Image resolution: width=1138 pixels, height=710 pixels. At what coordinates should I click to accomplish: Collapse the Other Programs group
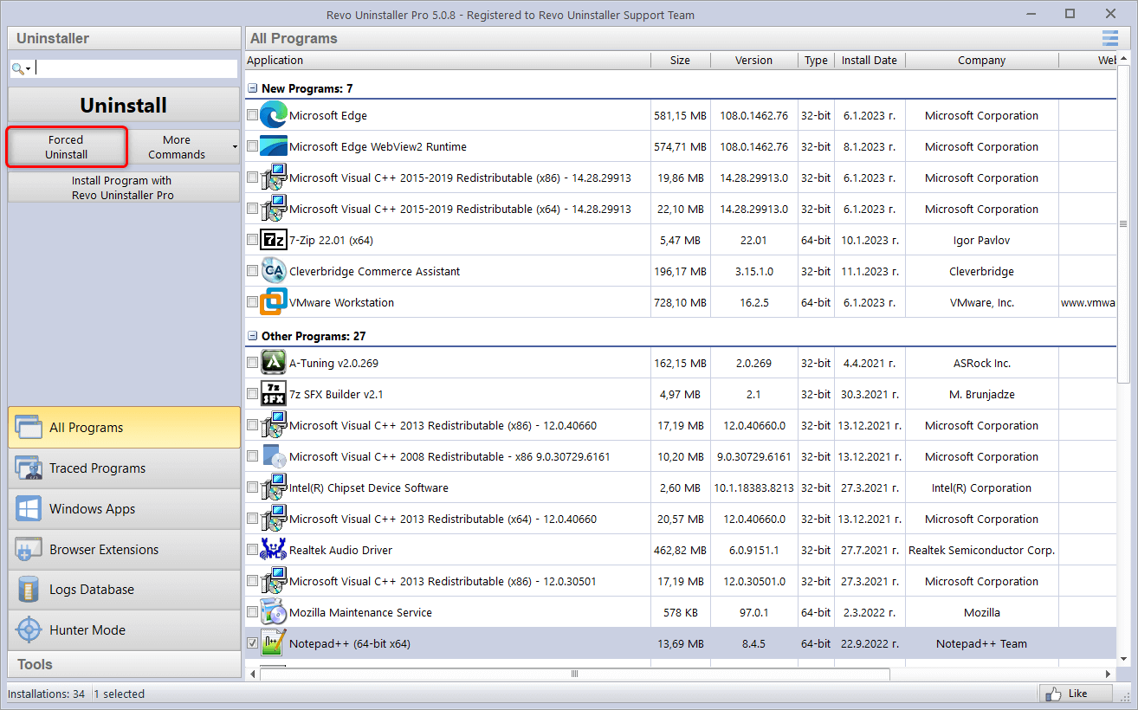click(252, 336)
